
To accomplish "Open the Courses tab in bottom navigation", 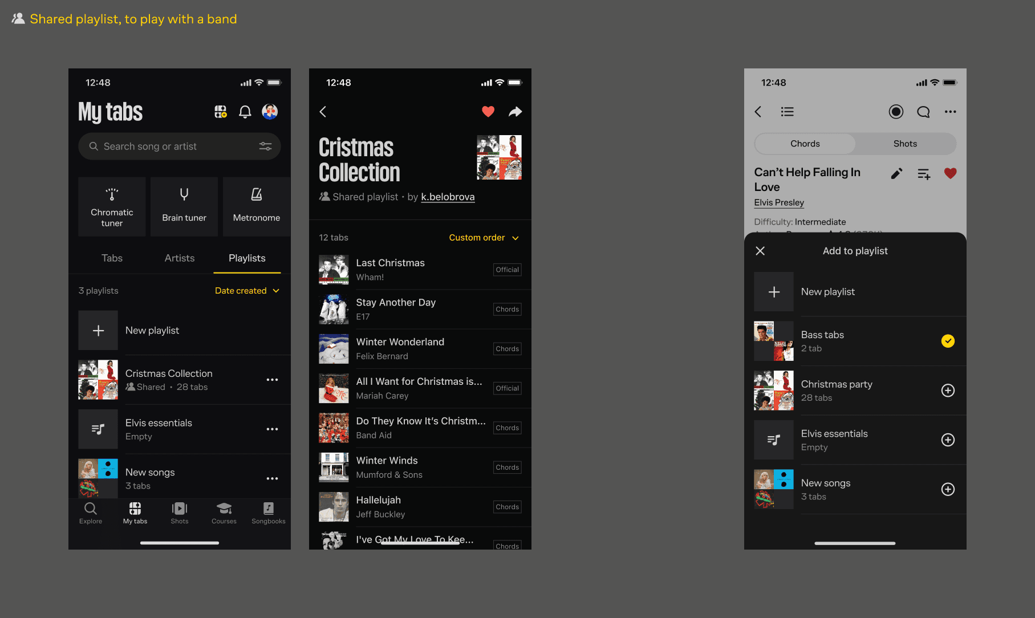I will coord(224,513).
